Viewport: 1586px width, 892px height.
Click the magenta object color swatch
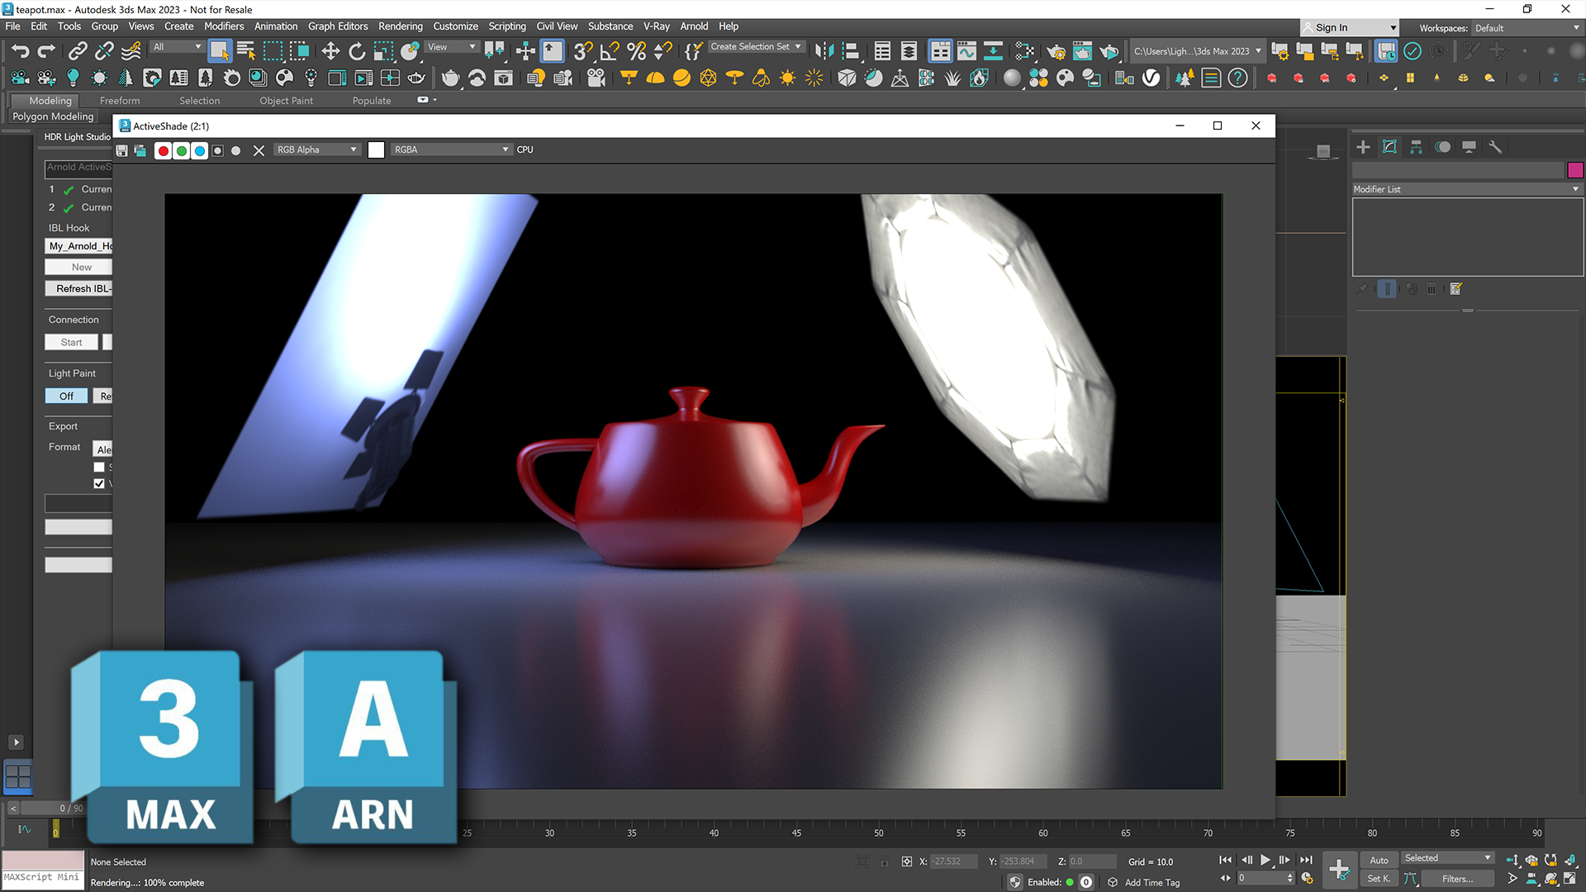point(1575,170)
